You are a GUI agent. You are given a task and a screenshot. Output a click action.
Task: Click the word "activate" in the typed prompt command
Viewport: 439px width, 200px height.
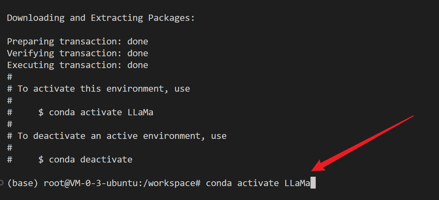tap(258, 183)
